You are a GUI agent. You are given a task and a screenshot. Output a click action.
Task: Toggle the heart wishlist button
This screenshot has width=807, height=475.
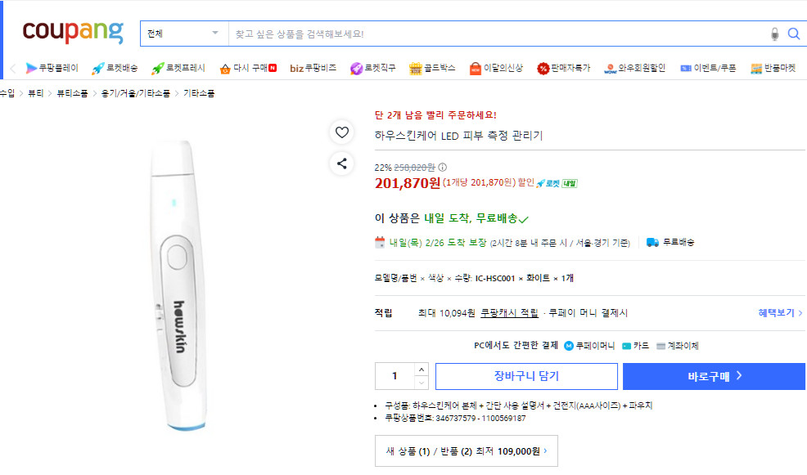tap(341, 132)
